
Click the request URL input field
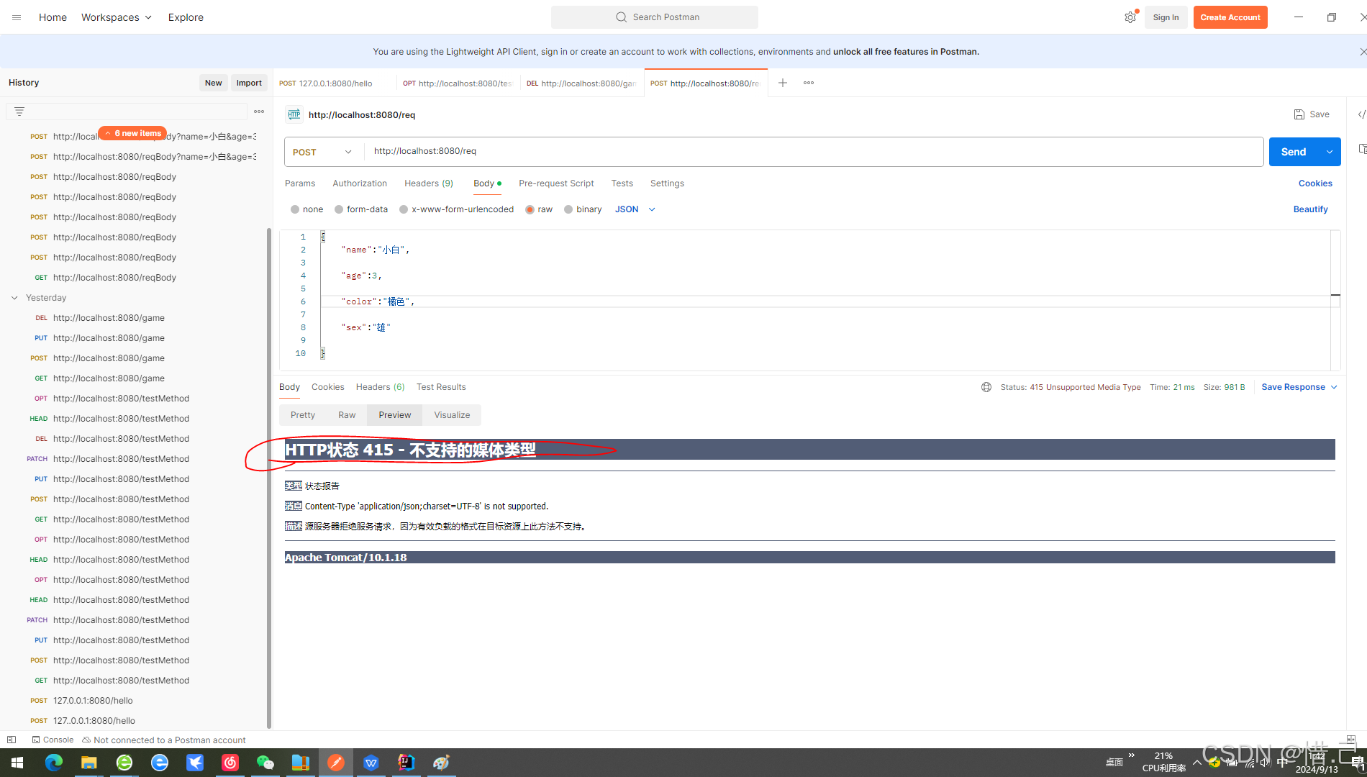click(x=813, y=152)
